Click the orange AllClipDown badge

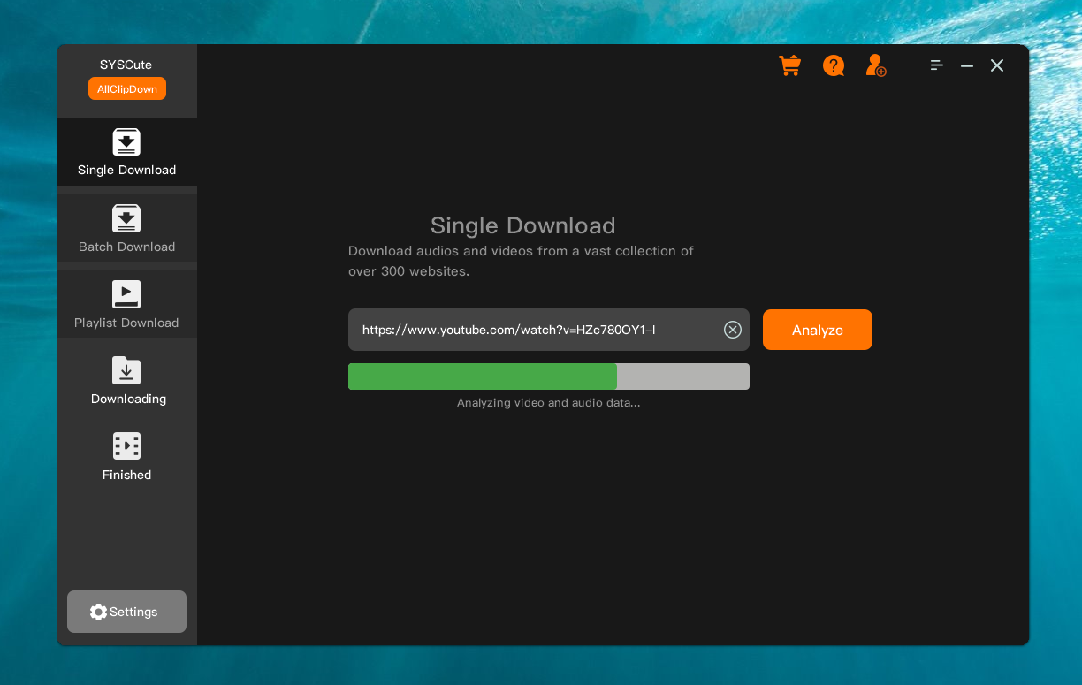click(126, 88)
